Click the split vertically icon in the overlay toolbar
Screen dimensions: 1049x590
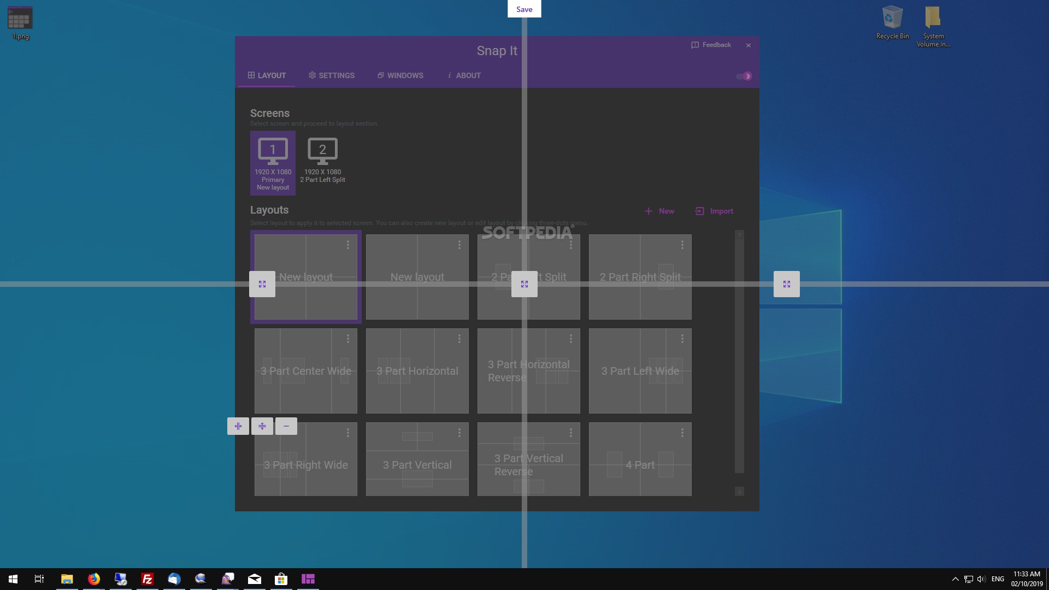pos(238,426)
